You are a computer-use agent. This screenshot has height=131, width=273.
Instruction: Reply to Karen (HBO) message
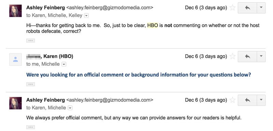pos(247,56)
